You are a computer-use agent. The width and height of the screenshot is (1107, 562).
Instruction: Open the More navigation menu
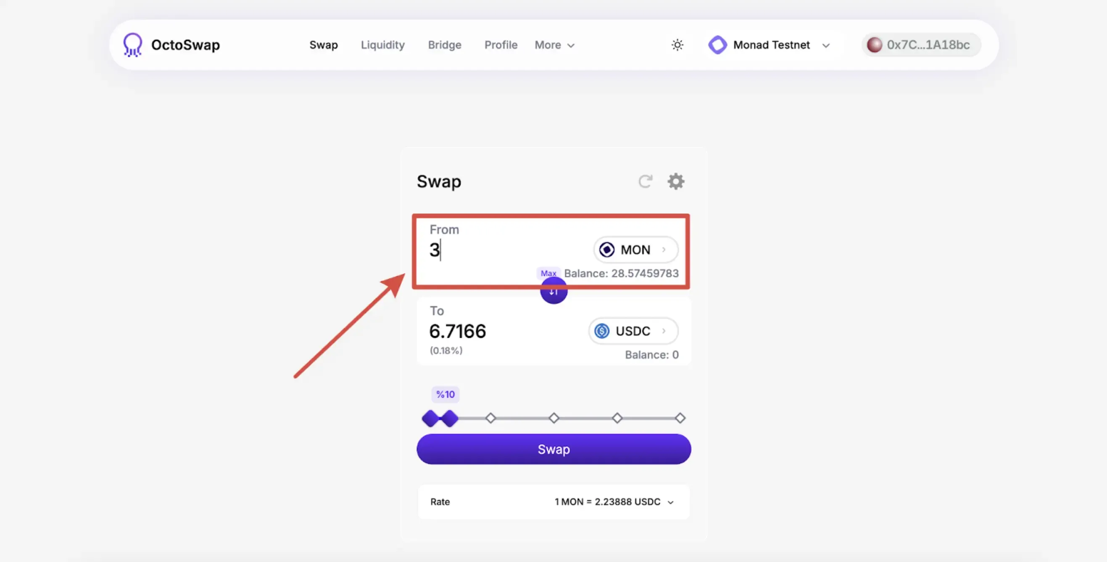click(554, 45)
